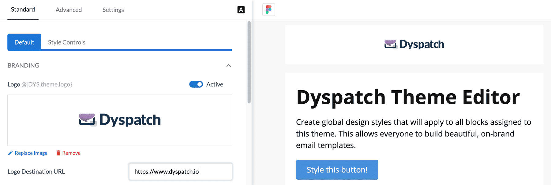Open the Settings tab
Image resolution: width=551 pixels, height=185 pixels.
click(x=113, y=10)
